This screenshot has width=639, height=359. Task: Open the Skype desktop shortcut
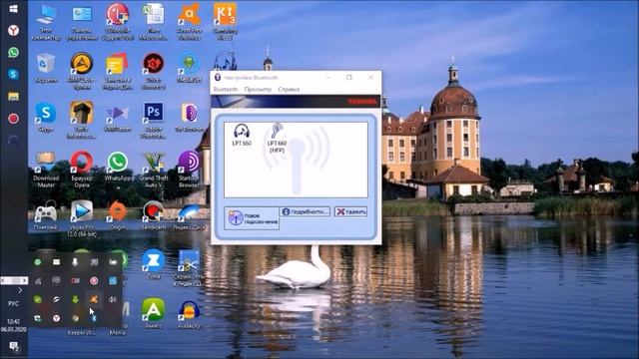click(46, 118)
